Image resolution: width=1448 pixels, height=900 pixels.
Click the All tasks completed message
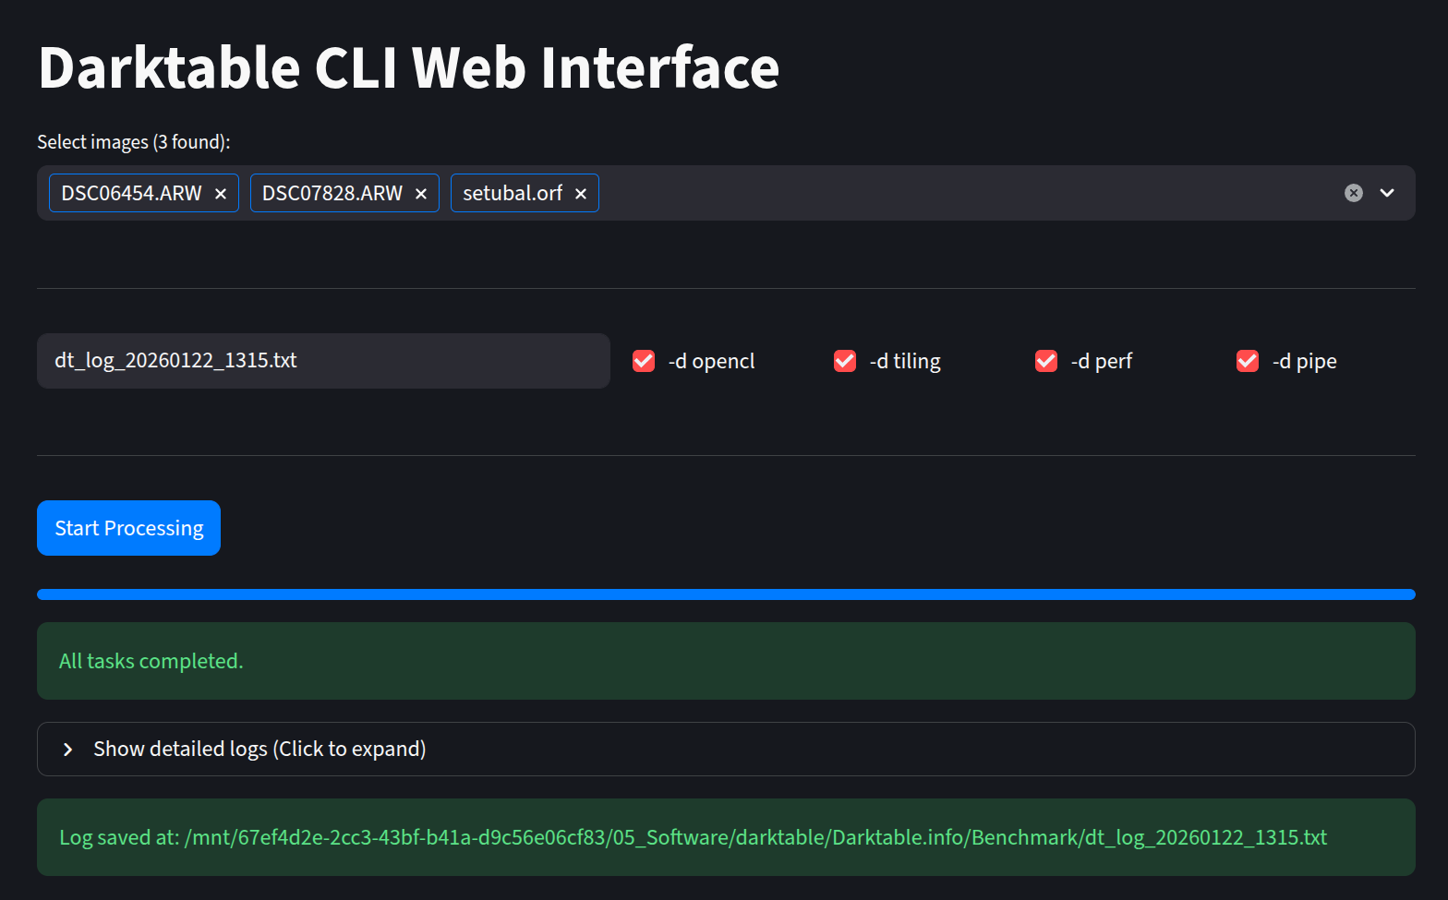(x=151, y=661)
